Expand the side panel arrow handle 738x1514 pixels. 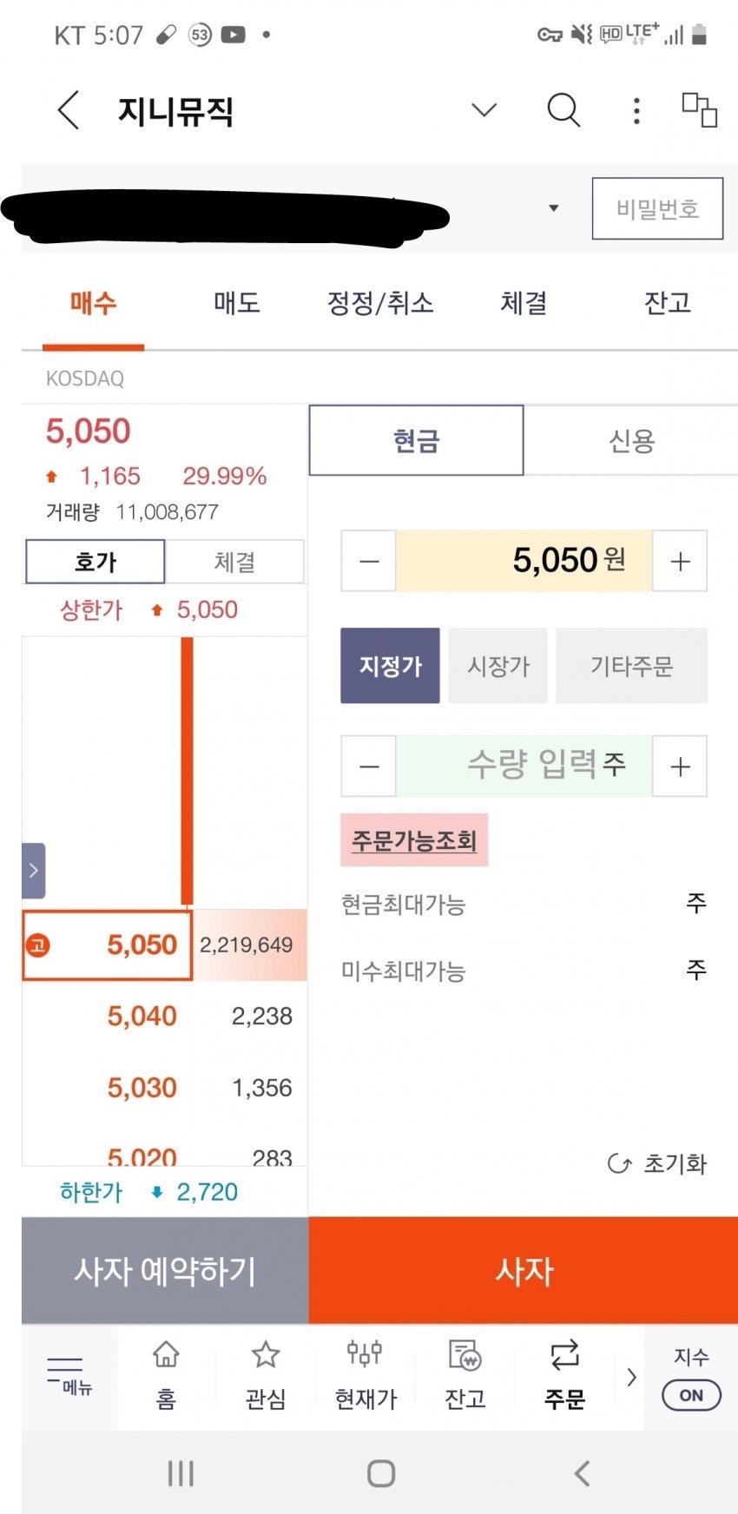tap(33, 870)
